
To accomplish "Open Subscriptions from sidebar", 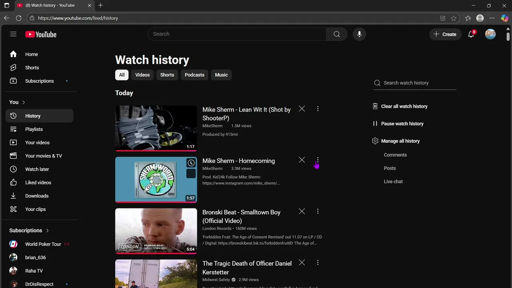I will click(39, 81).
